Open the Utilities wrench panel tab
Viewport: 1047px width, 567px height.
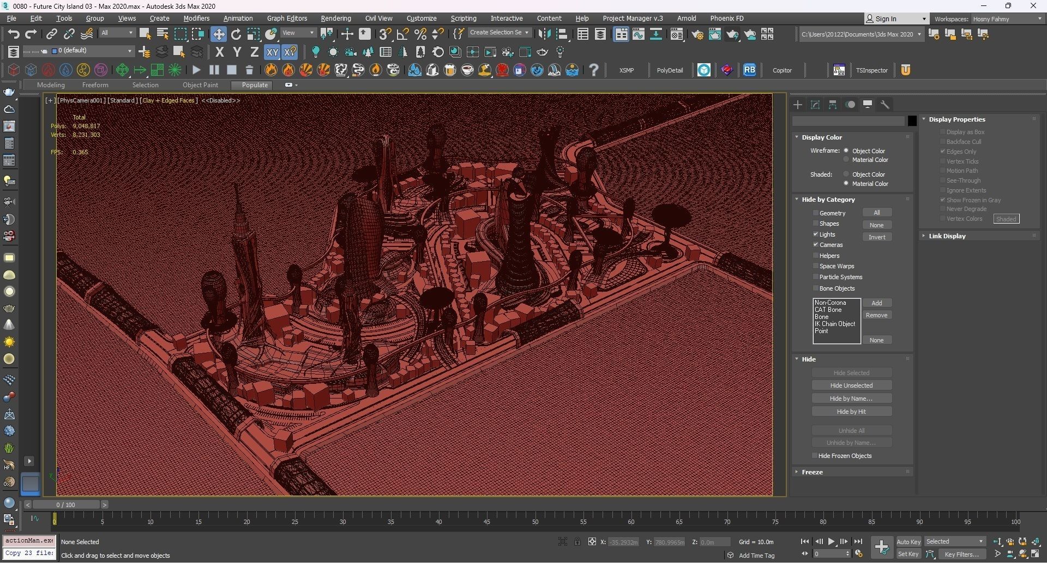tap(885, 105)
